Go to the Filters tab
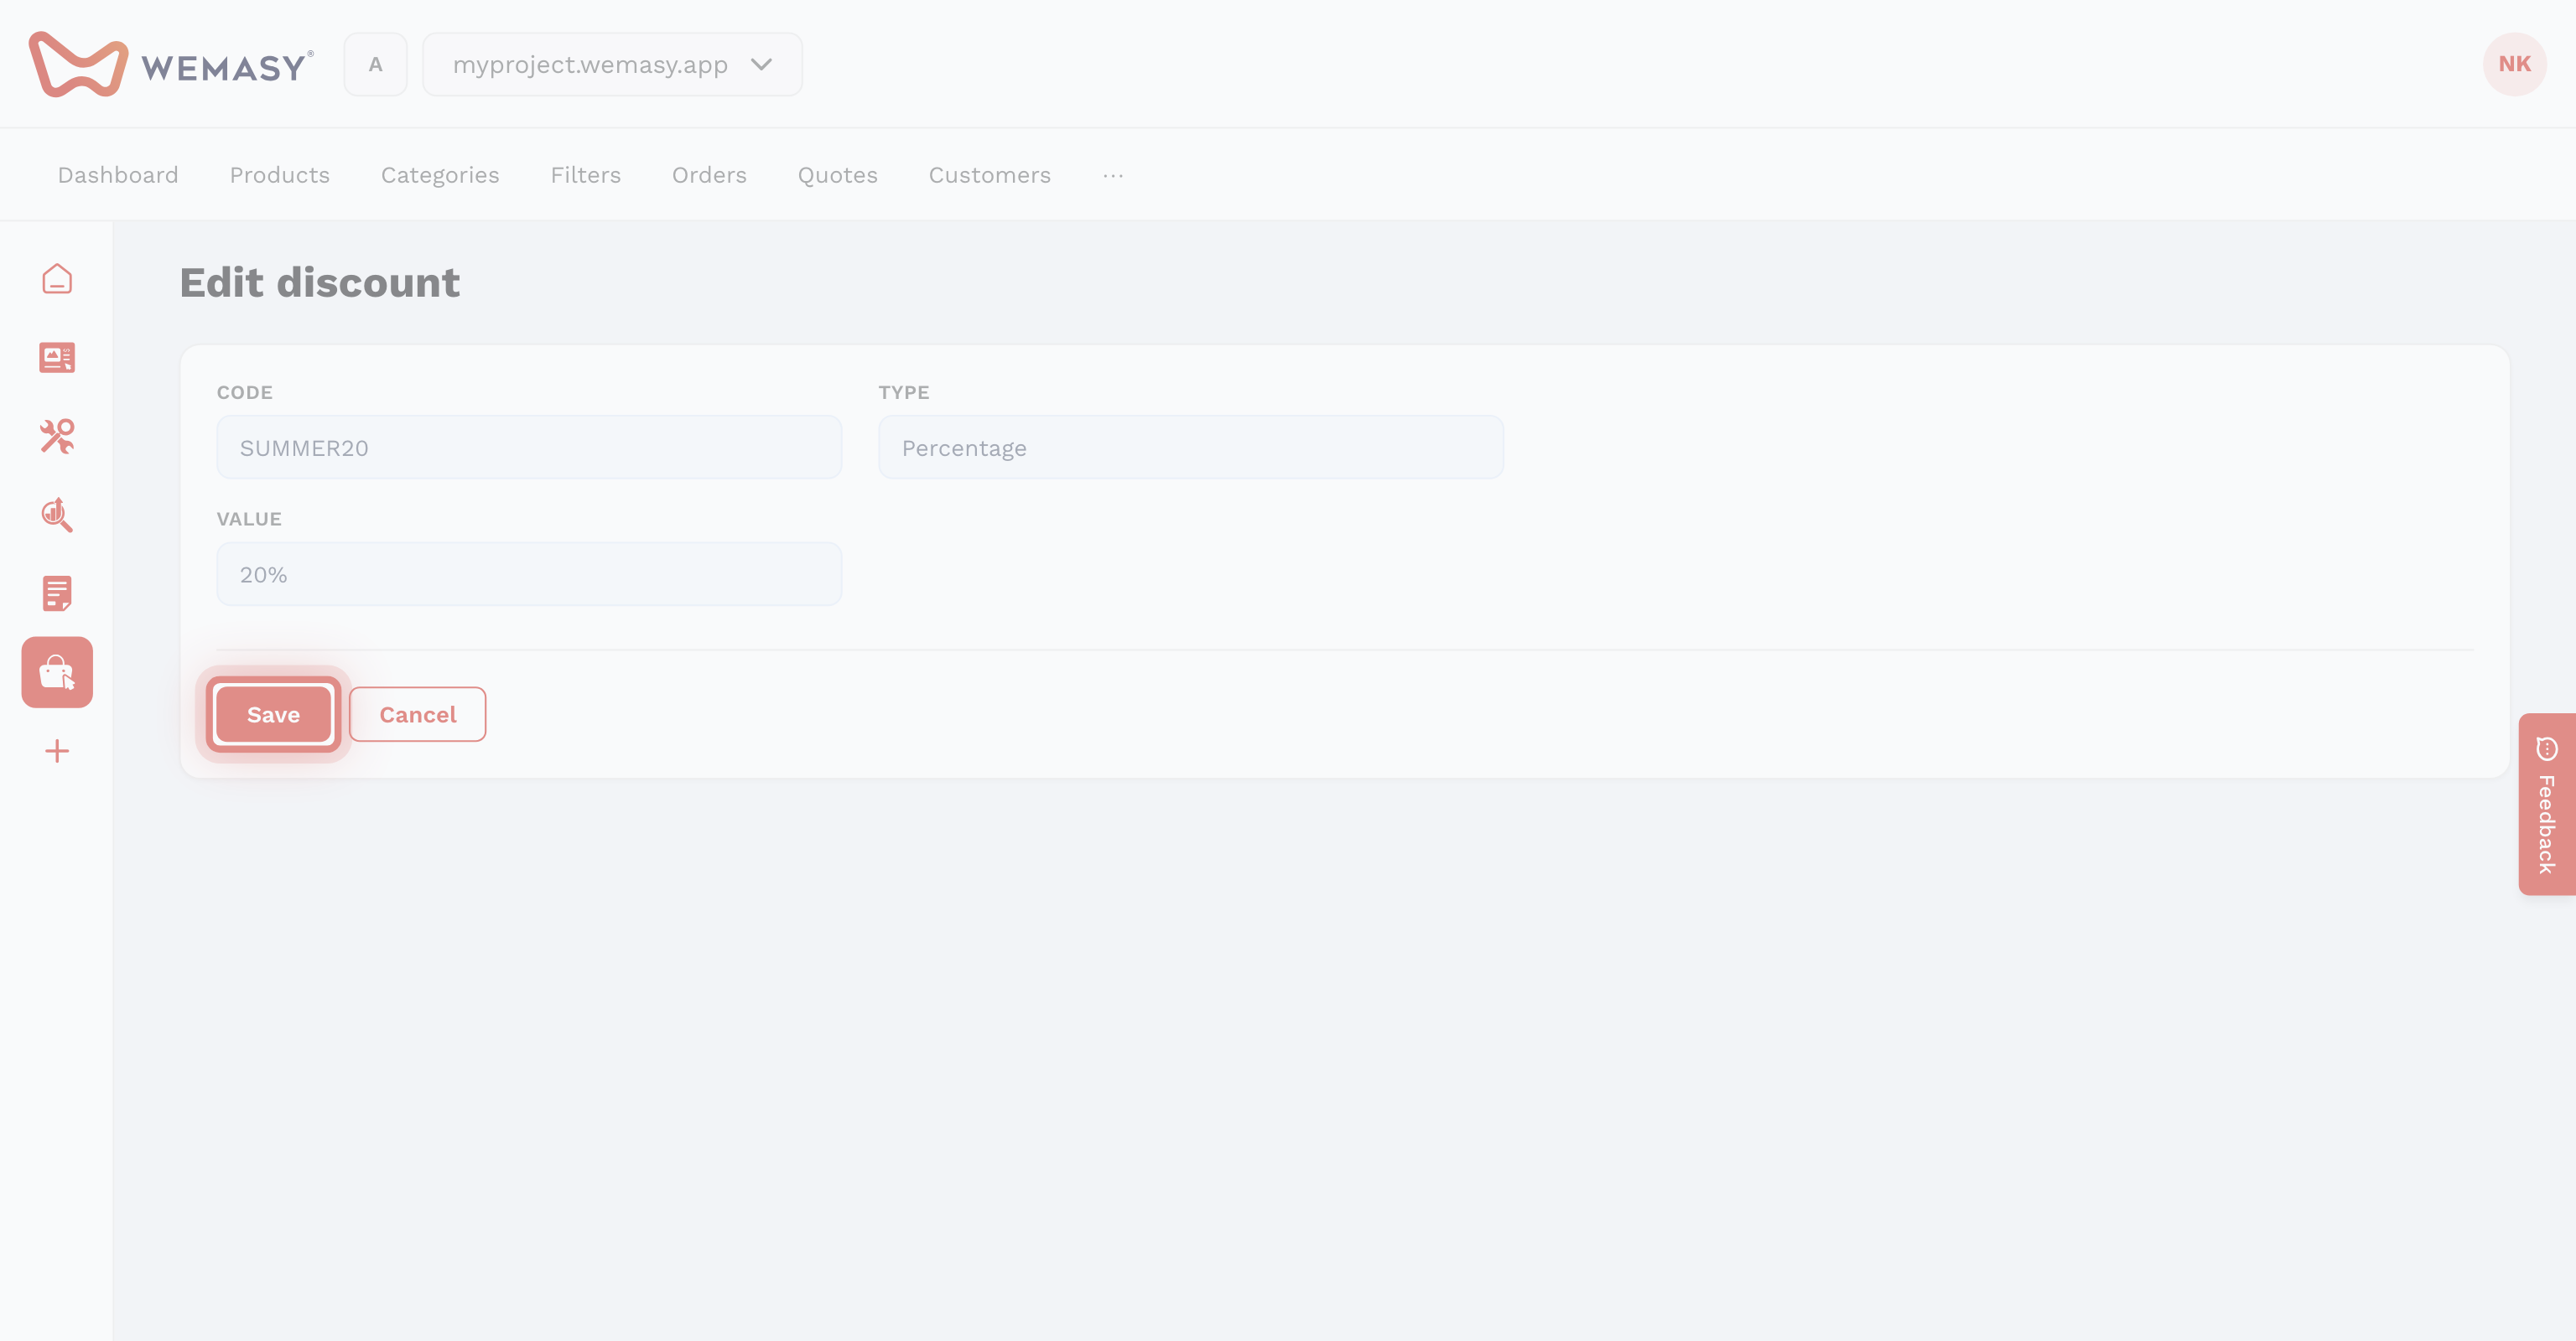 tap(586, 175)
